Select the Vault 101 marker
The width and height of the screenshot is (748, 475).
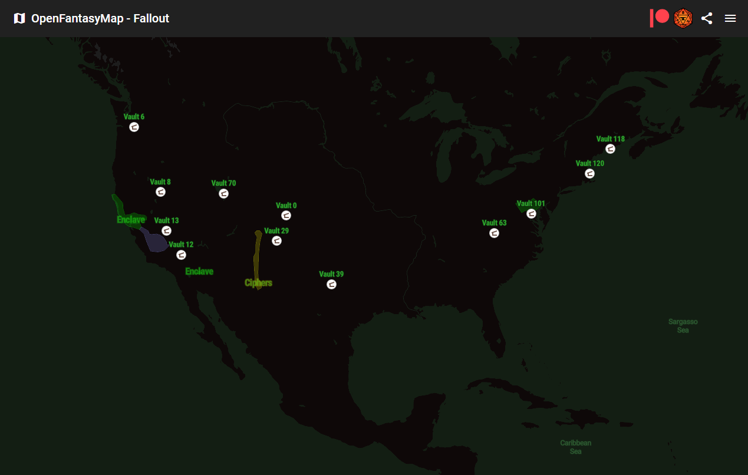(x=531, y=213)
